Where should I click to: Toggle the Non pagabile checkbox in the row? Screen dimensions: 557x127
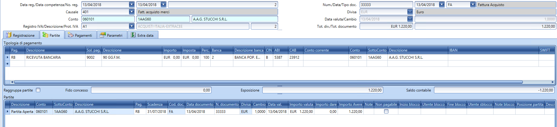(x=386, y=111)
